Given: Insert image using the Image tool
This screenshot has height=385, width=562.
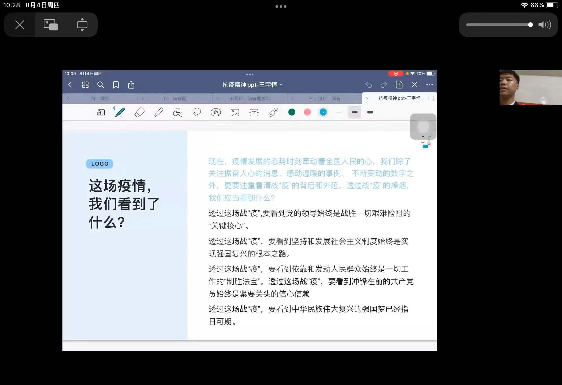Looking at the screenshot, I should tap(235, 112).
